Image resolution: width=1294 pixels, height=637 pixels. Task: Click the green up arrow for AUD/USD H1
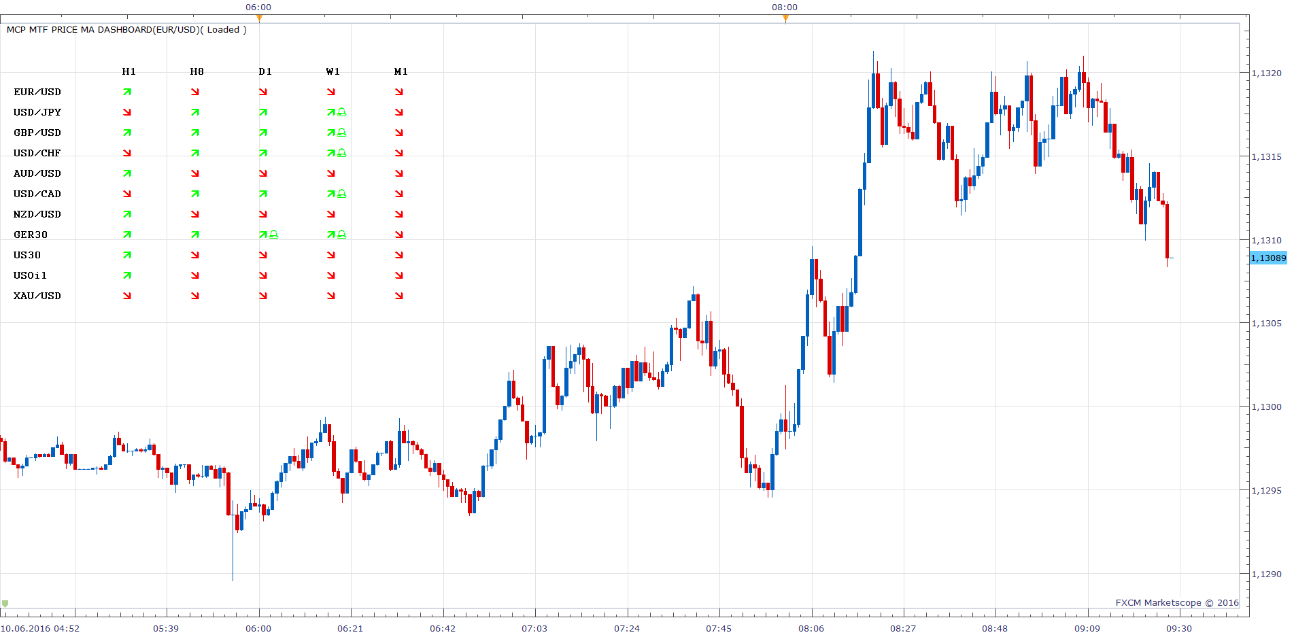point(127,173)
